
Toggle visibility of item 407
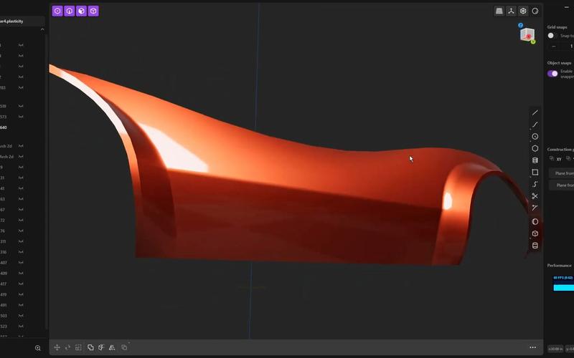pyautogui.click(x=21, y=263)
